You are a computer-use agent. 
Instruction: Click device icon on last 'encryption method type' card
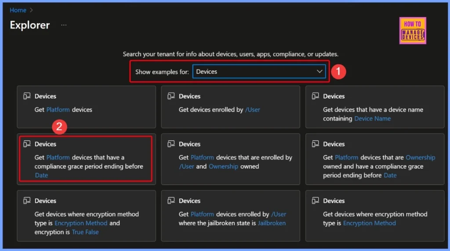[x=316, y=200]
